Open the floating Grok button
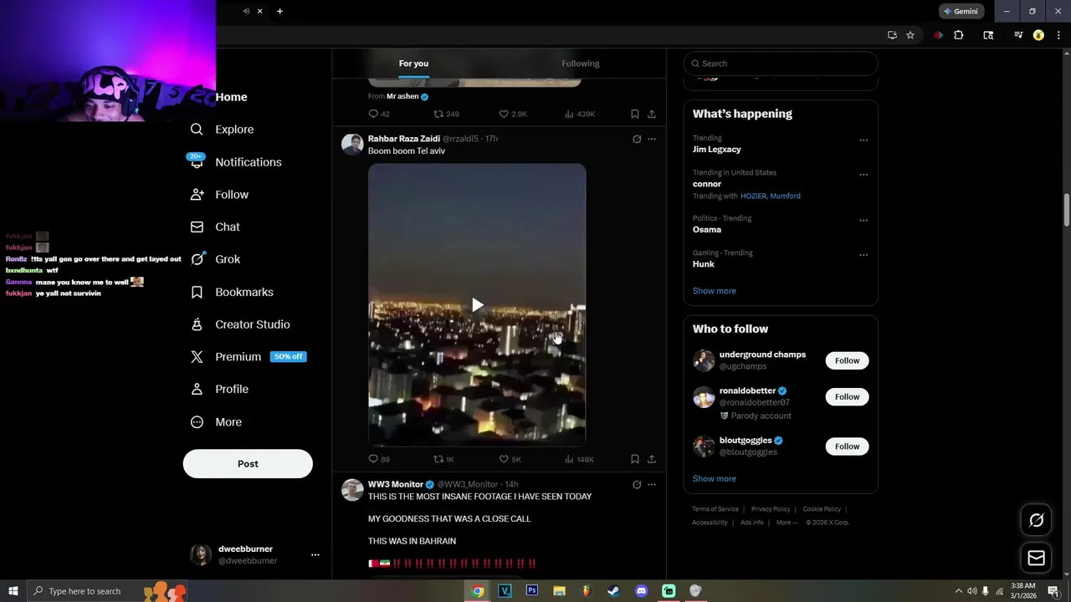 tap(1036, 520)
